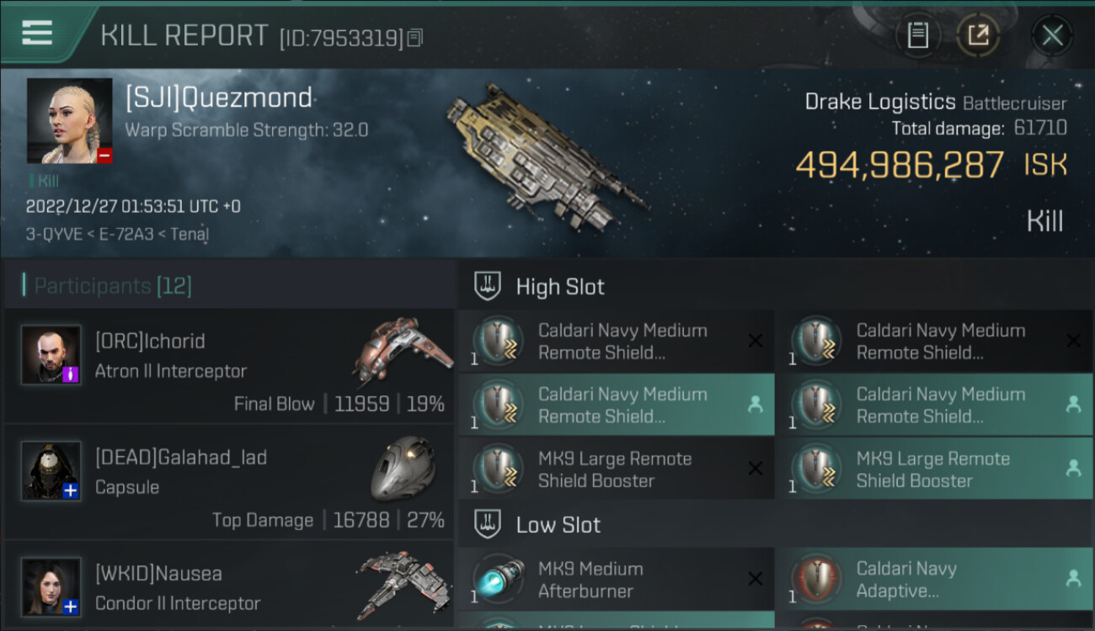This screenshot has height=631, width=1095.
Task: Click the [SJI]Quezmond pilot name
Action: pyautogui.click(x=219, y=98)
